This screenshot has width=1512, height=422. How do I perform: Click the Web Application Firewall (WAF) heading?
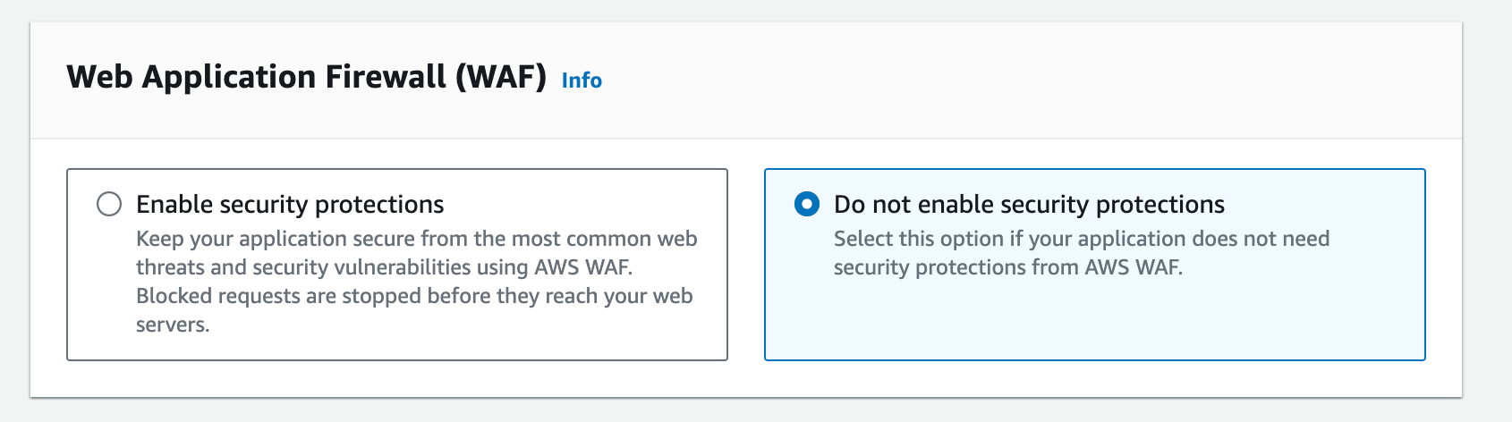(306, 77)
